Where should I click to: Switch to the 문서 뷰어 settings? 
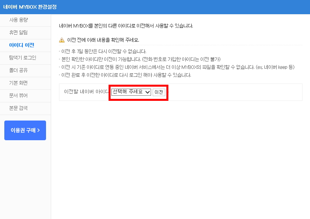point(25,96)
